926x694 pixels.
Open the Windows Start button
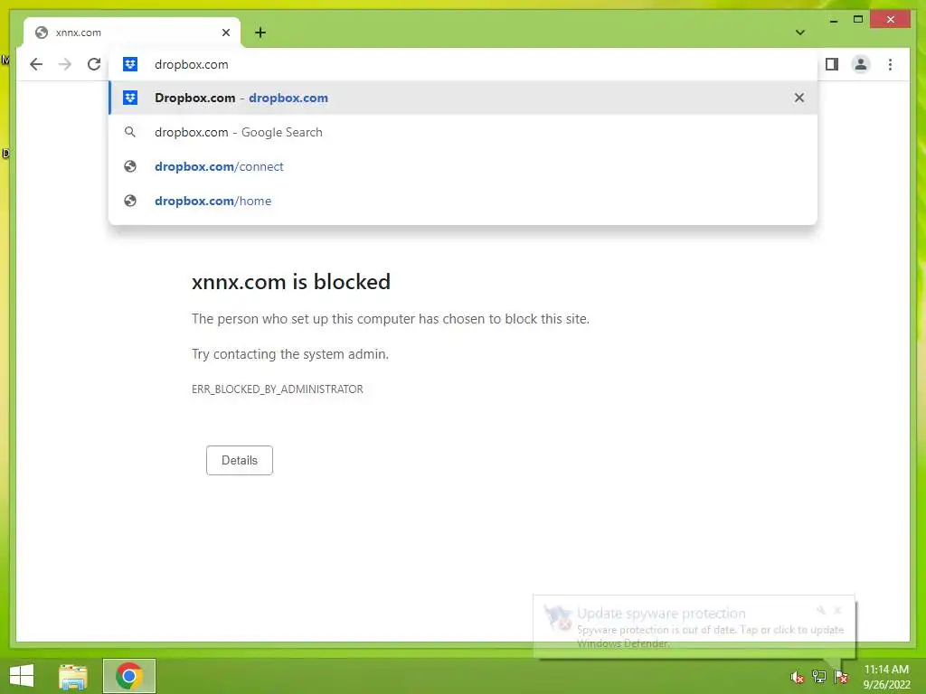pos(22,676)
